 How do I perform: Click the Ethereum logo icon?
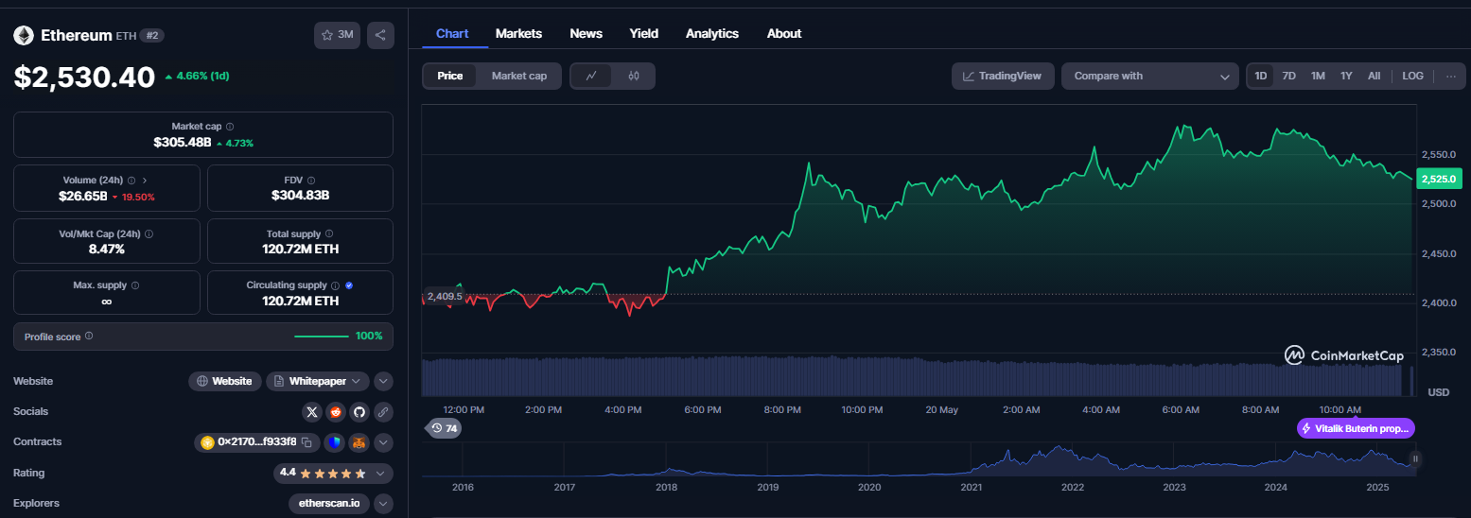coord(24,35)
